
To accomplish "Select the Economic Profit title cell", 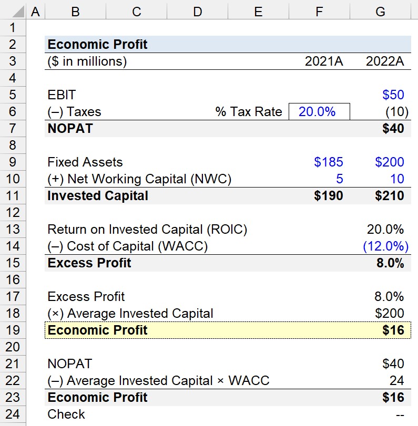I will coord(97,44).
